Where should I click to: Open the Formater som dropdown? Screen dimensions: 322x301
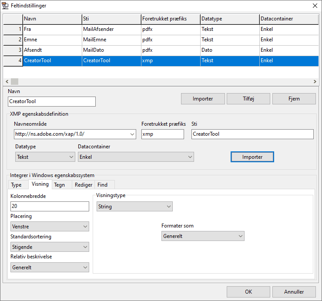(203, 236)
